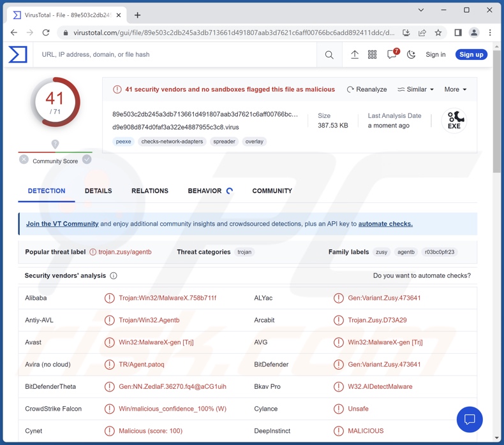Reload the page
The height and width of the screenshot is (445, 504).
coord(46,33)
